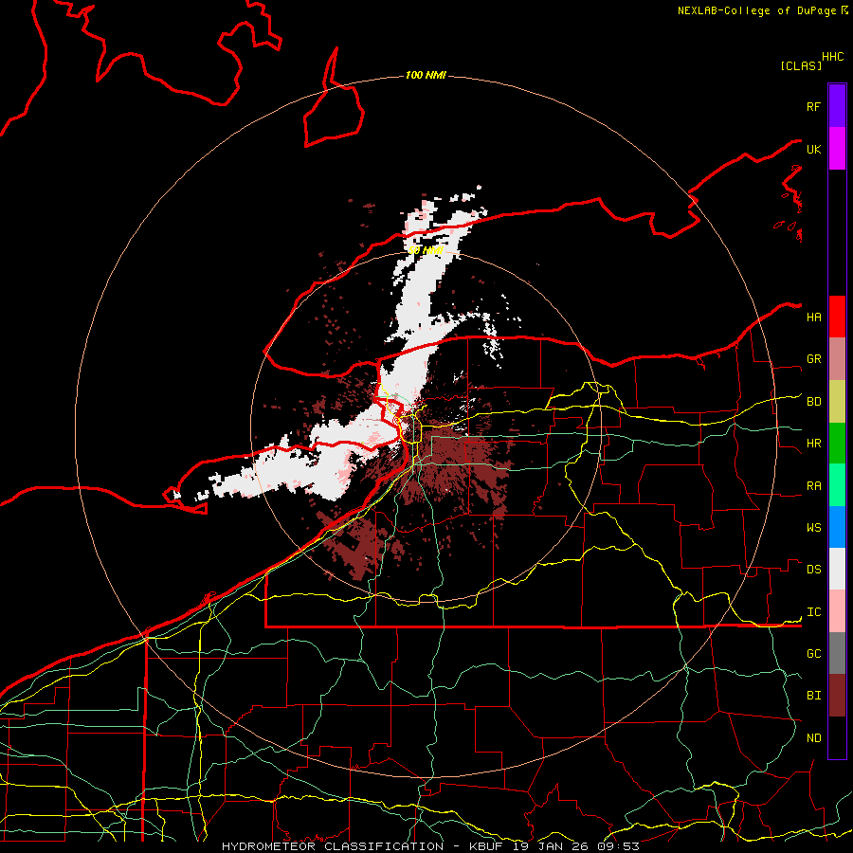Click the NEXLAB-College of DuPage text
The image size is (853, 853).
point(756,10)
